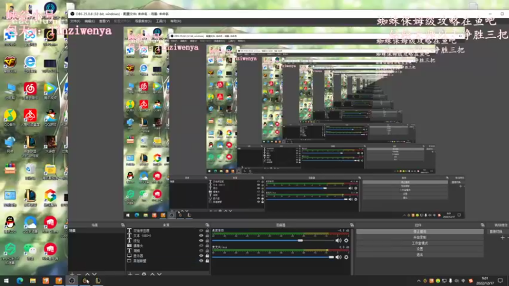Open the 场景集合(S) menu
This screenshot has width=509, height=286.
pyautogui.click(x=143, y=21)
